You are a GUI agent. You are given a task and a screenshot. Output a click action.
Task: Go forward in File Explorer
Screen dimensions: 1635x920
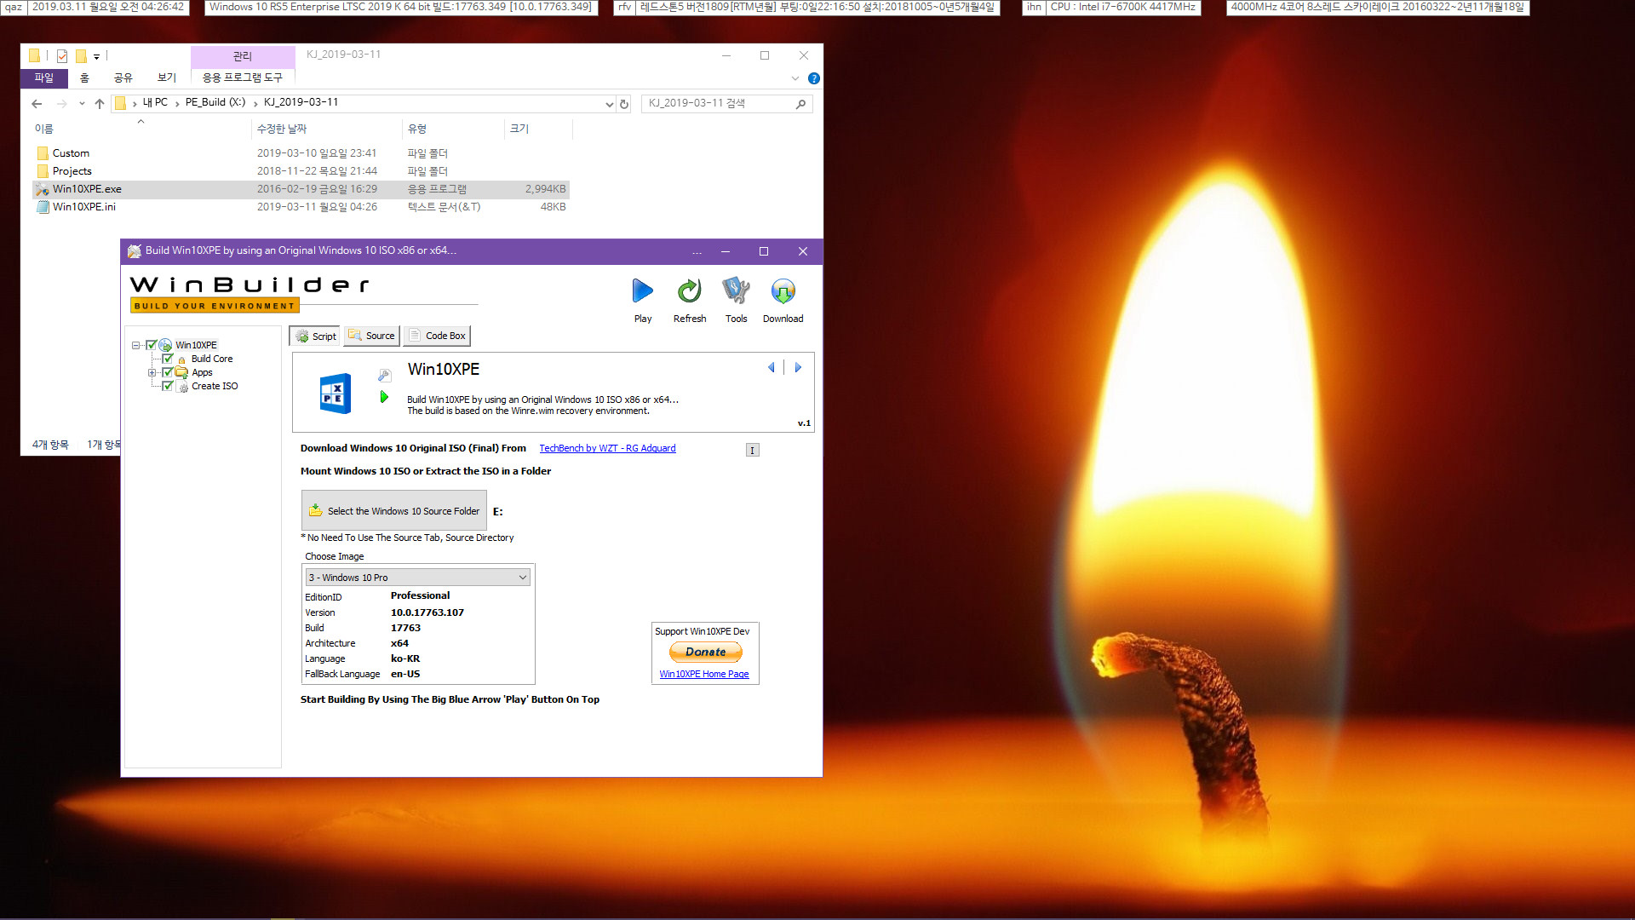point(61,104)
